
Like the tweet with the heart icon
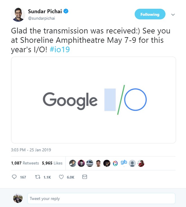coord(61,177)
